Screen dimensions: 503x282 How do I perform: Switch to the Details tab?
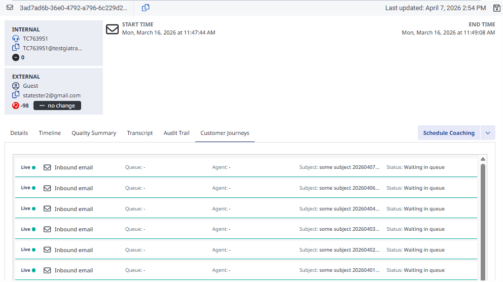point(19,133)
